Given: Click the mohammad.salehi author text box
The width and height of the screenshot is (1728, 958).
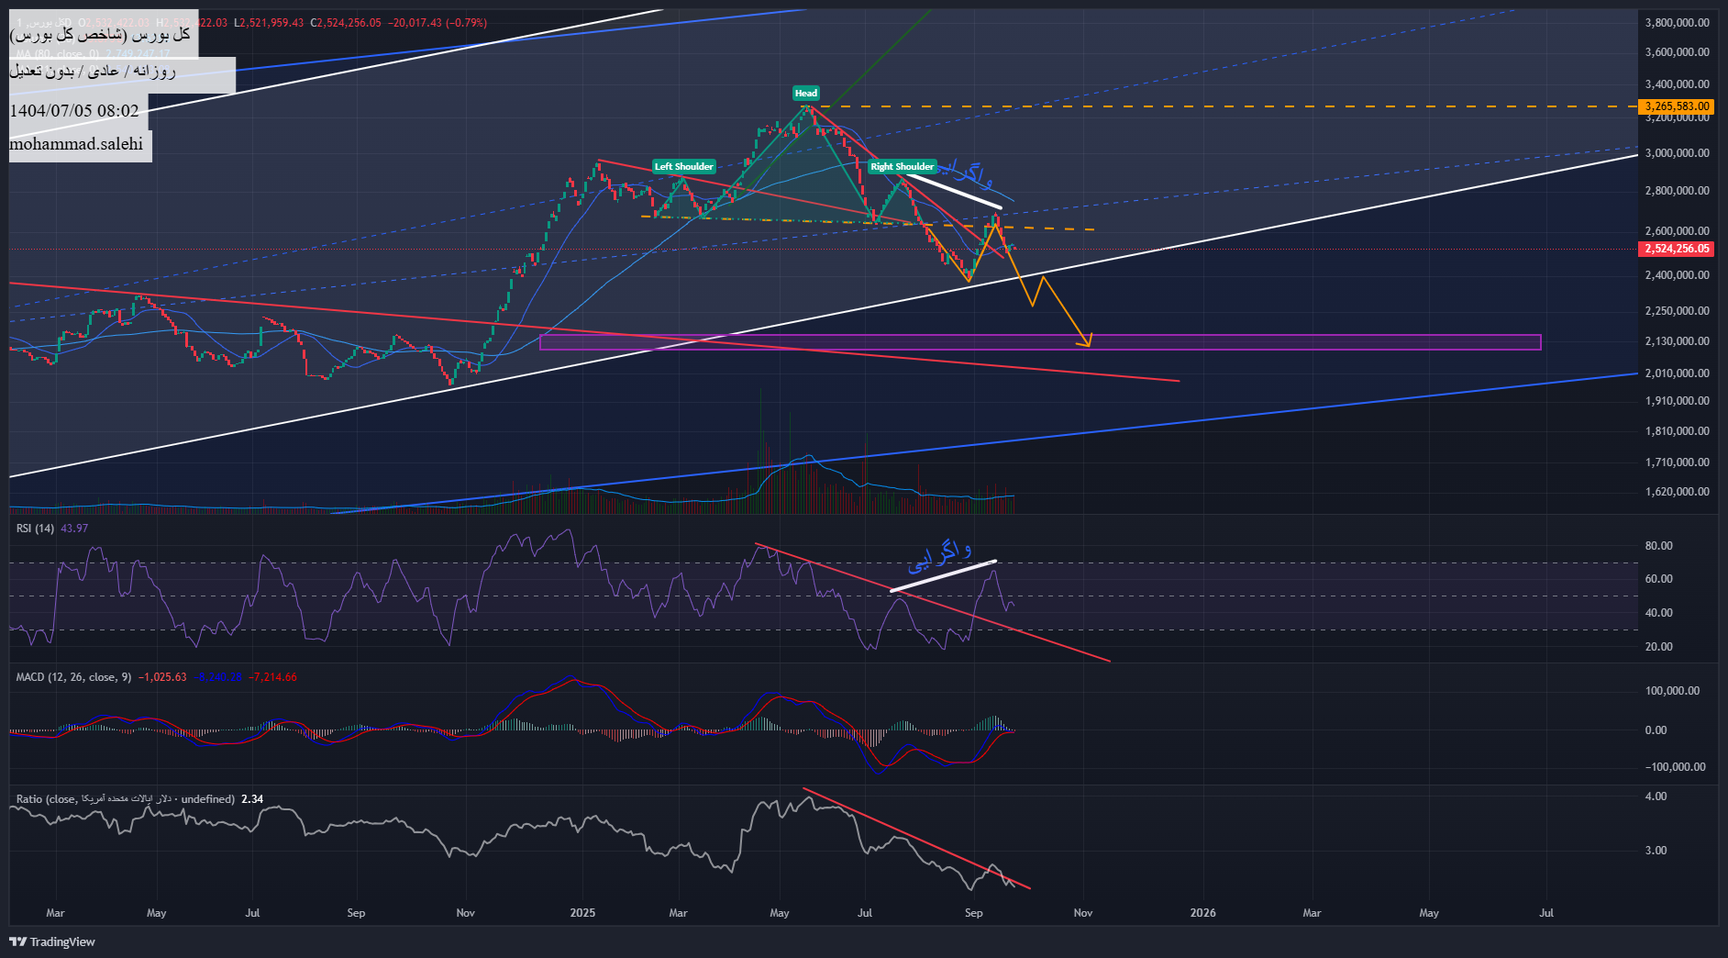Looking at the screenshot, I should point(79,144).
